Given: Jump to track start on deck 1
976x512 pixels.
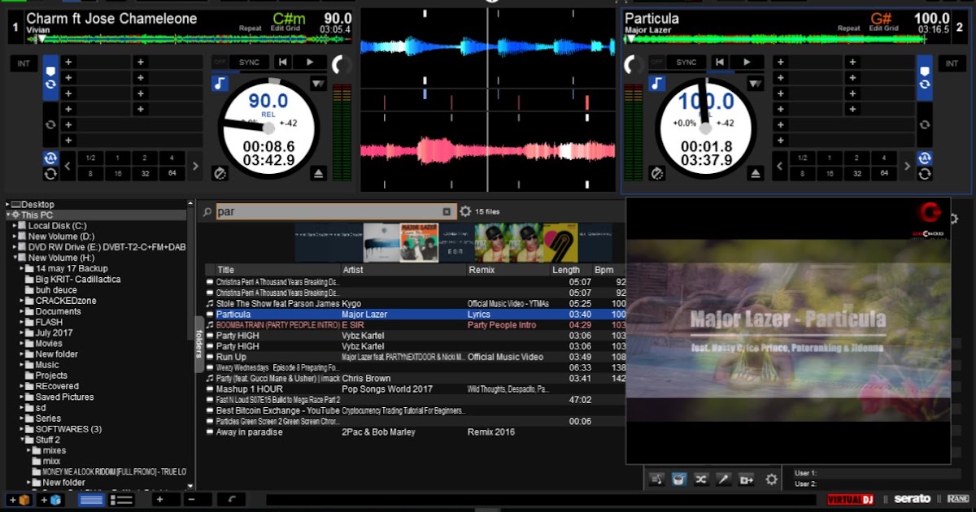Looking at the screenshot, I should point(282,62).
